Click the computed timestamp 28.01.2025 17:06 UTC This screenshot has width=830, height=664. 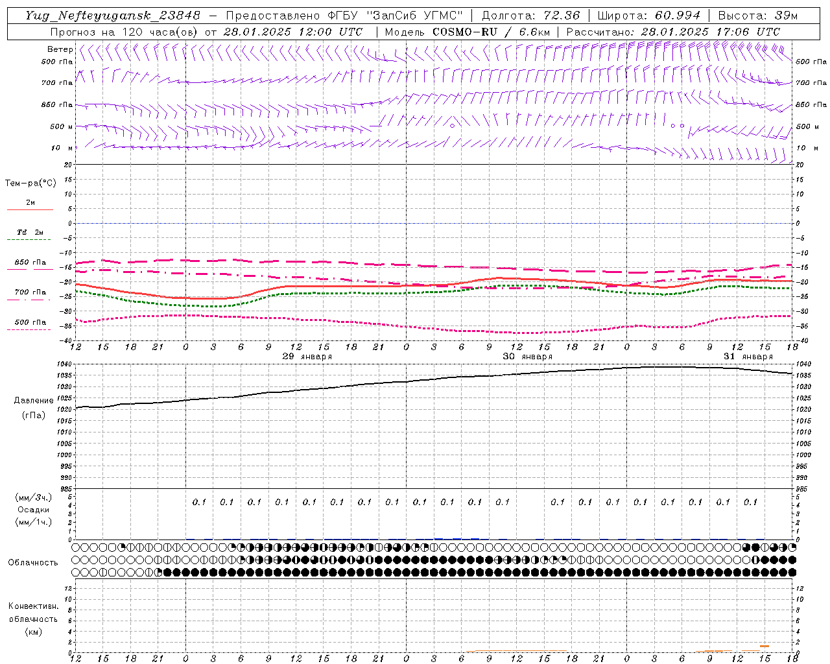pyautogui.click(x=711, y=32)
